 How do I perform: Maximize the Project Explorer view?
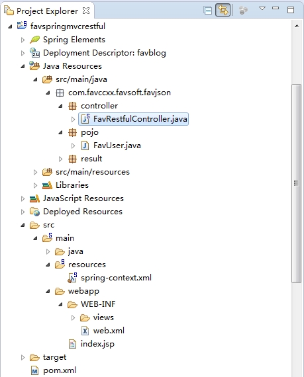[291, 10]
